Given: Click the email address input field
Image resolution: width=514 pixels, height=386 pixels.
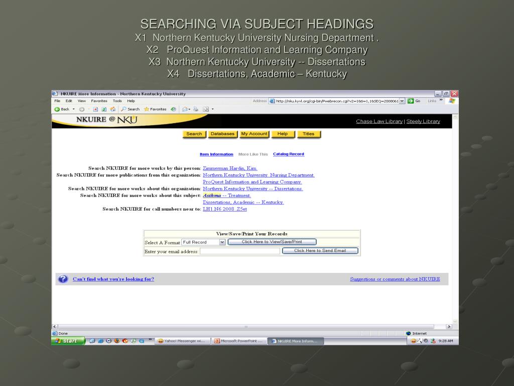Looking at the screenshot, I should click(x=239, y=251).
